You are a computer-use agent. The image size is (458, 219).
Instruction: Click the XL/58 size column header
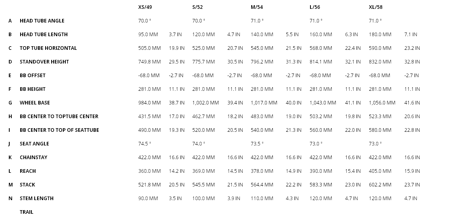375,7
